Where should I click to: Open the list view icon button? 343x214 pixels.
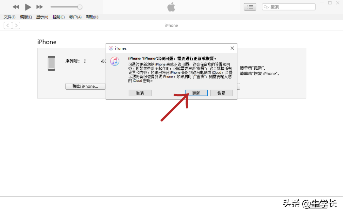[x=250, y=7]
